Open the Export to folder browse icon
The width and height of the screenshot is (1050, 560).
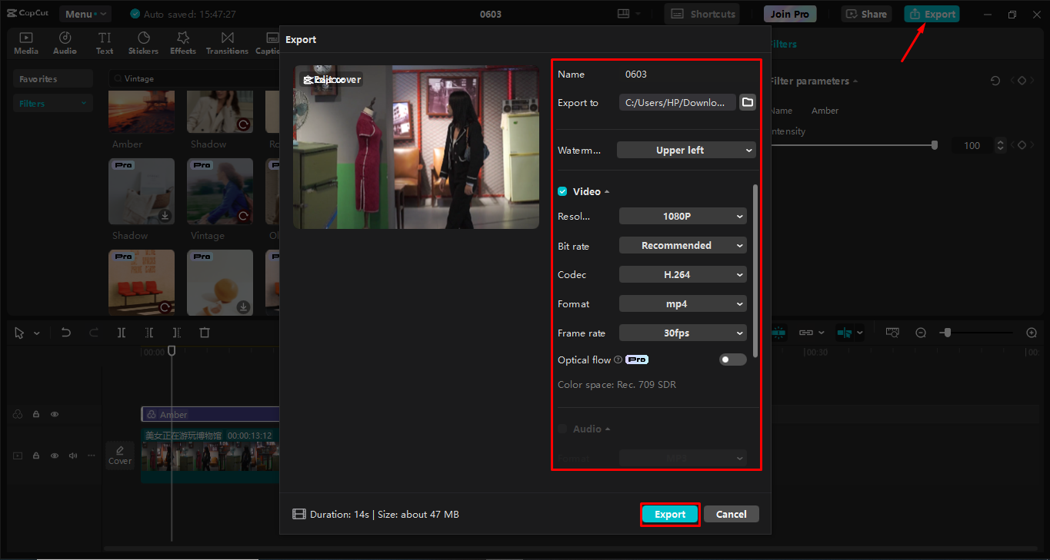coord(747,101)
